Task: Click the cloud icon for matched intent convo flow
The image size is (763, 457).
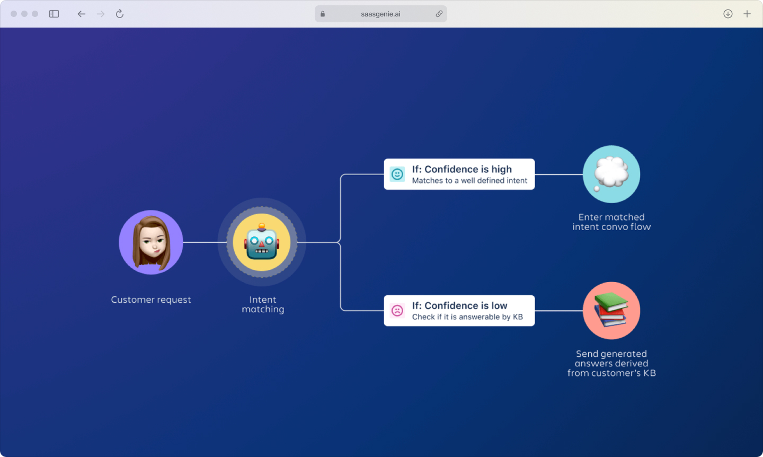Action: [611, 174]
